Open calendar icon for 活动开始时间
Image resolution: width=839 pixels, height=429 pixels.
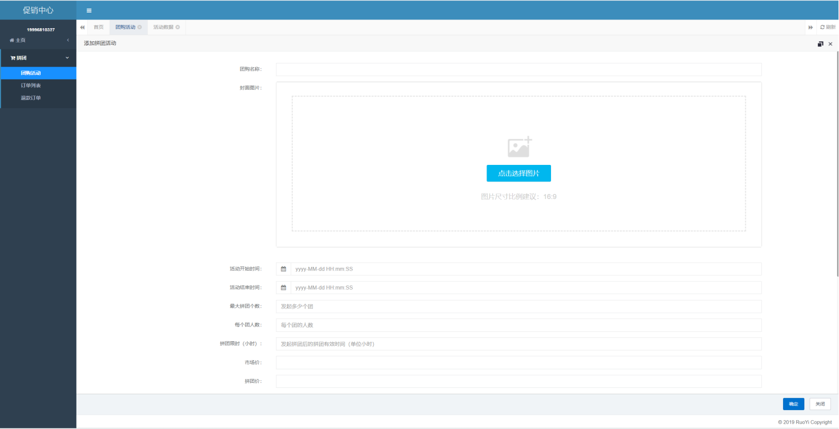283,269
